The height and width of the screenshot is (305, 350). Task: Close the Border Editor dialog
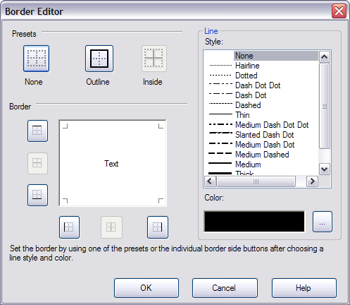point(339,11)
